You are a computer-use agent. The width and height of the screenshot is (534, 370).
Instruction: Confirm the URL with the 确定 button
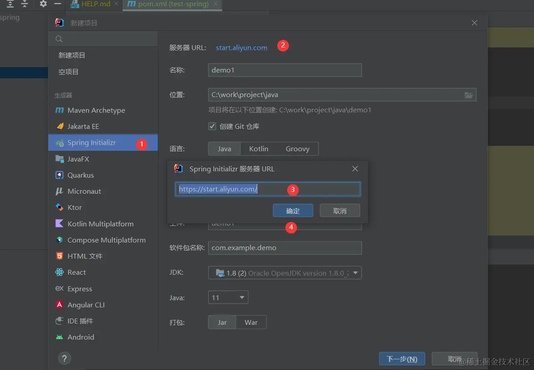tap(293, 211)
